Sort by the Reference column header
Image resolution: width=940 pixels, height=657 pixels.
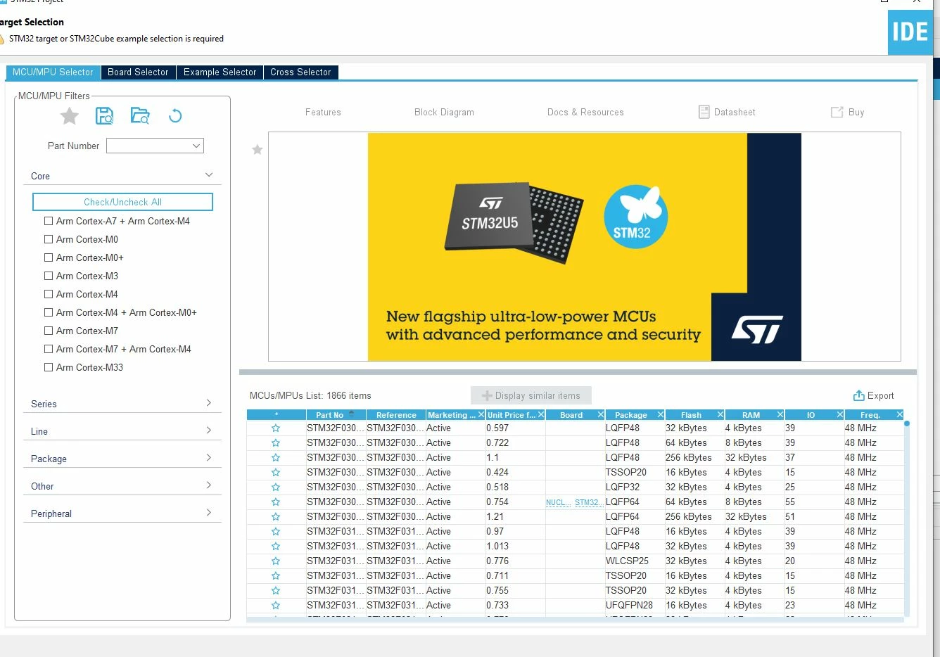click(396, 415)
